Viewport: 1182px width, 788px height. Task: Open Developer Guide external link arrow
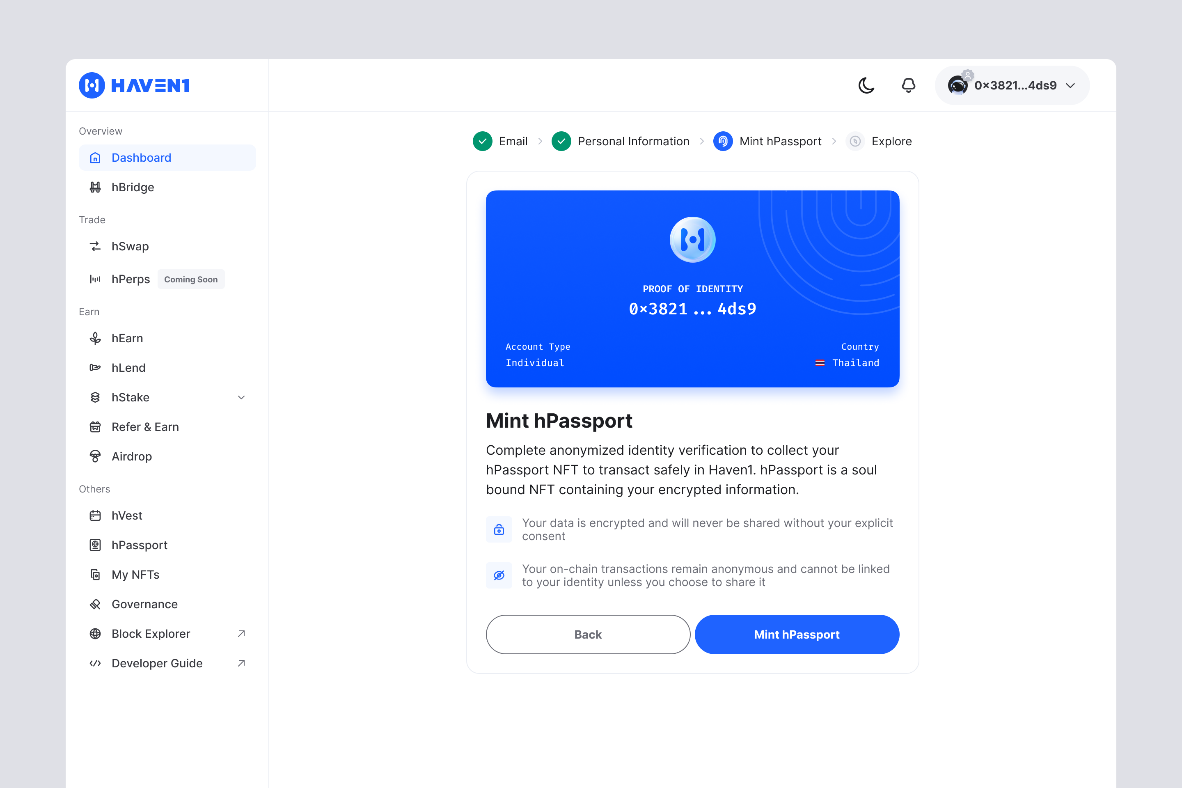[x=241, y=663]
